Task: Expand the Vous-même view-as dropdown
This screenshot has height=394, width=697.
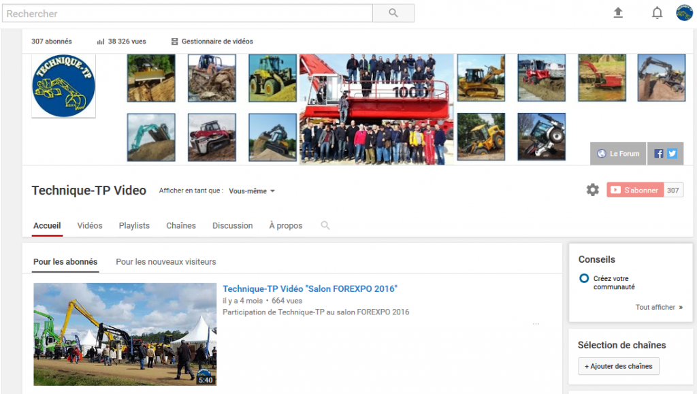Action: (252, 191)
